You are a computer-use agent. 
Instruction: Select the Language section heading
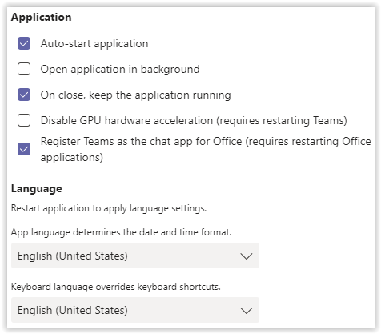(37, 189)
